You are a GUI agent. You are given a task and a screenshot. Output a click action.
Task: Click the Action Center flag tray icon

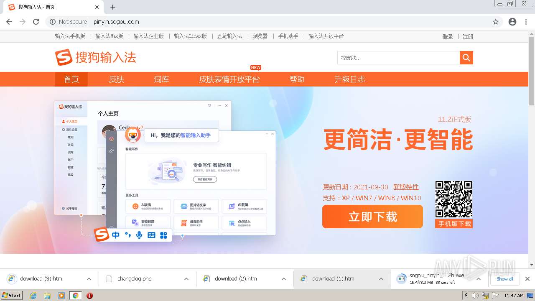(494, 296)
